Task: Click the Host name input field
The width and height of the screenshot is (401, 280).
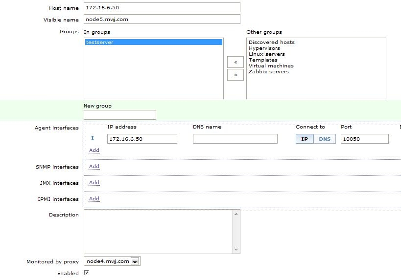Action: click(x=162, y=7)
